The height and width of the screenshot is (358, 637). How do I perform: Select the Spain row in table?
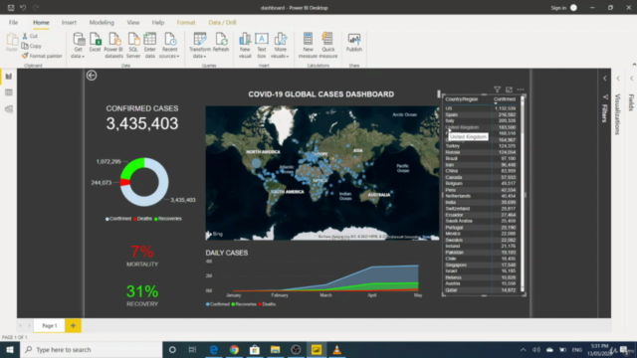tap(481, 115)
